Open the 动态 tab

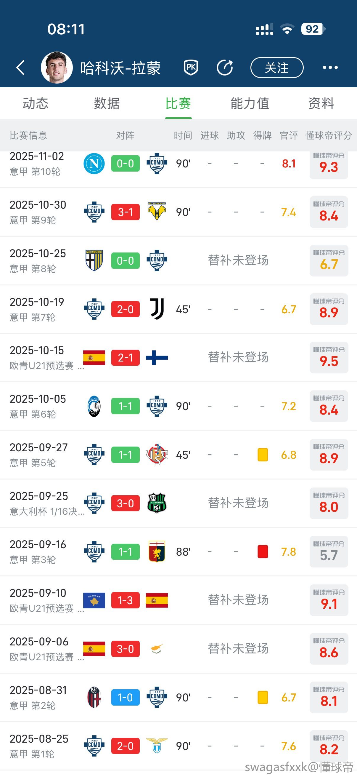tap(35, 103)
